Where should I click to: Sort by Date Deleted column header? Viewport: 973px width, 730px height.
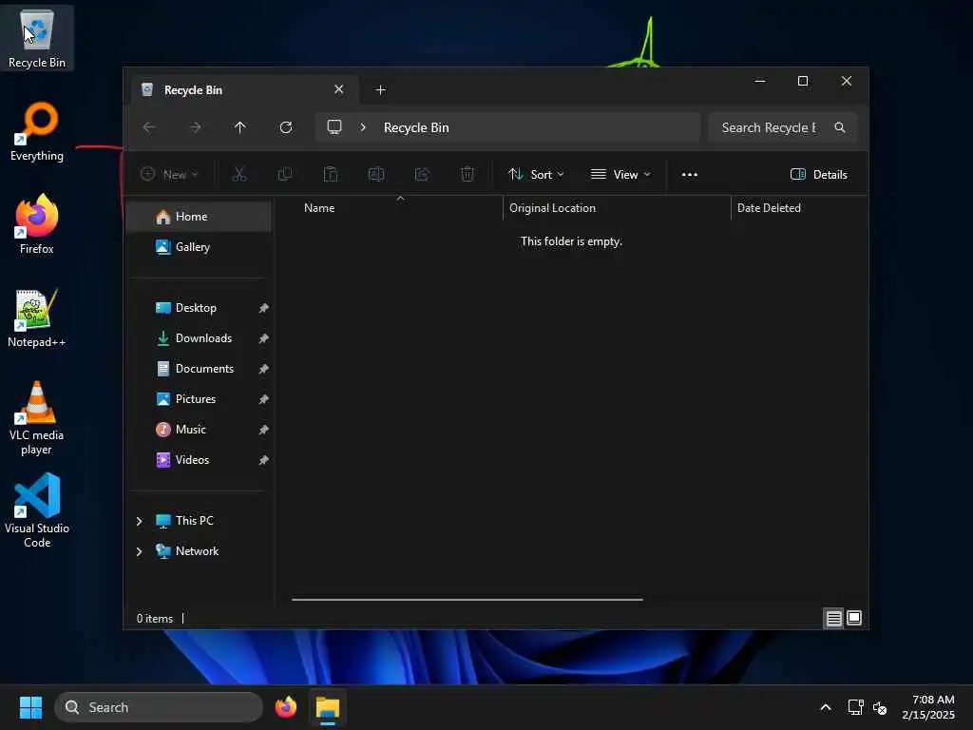point(799,208)
